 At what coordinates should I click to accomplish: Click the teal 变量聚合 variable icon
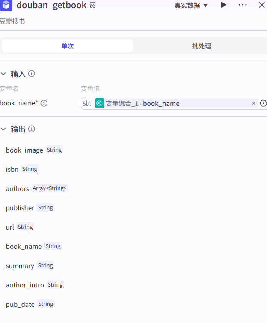[100, 103]
